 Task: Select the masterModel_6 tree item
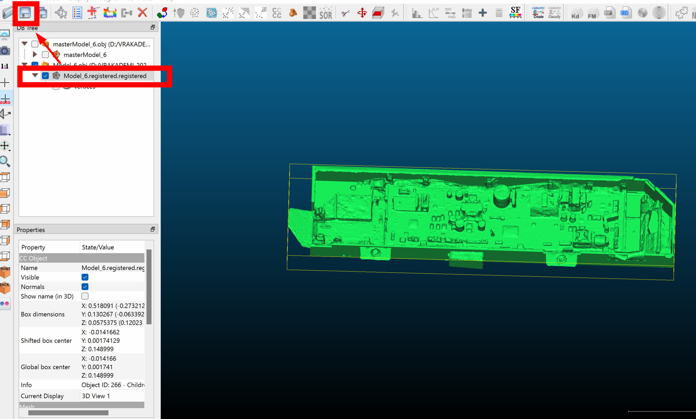pyautogui.click(x=85, y=55)
